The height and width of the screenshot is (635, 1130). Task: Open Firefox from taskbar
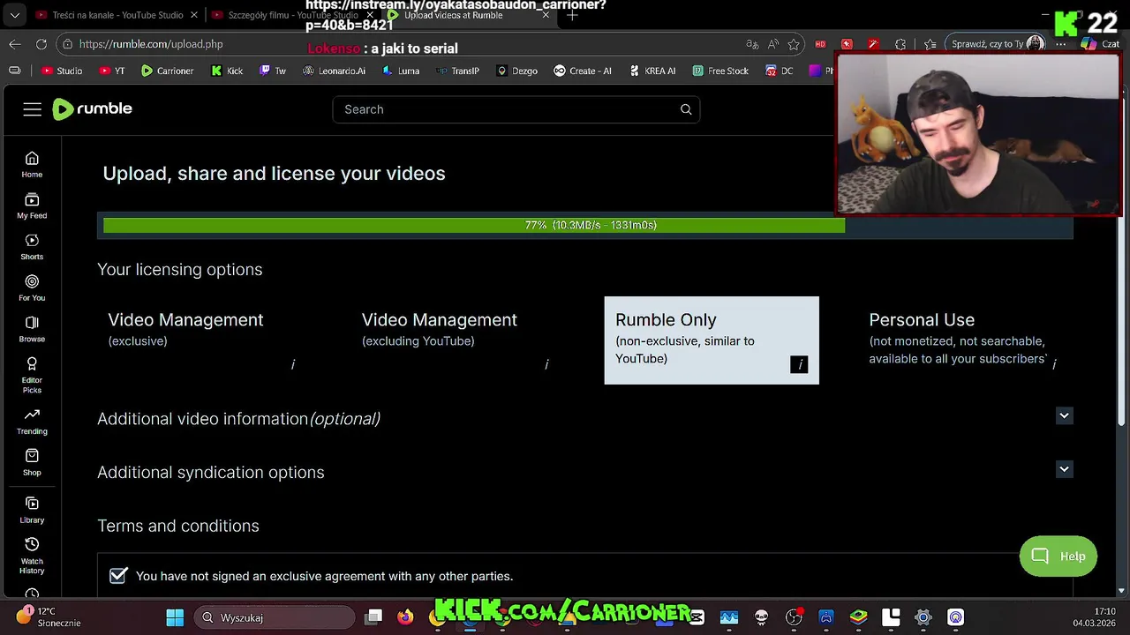[x=405, y=617]
